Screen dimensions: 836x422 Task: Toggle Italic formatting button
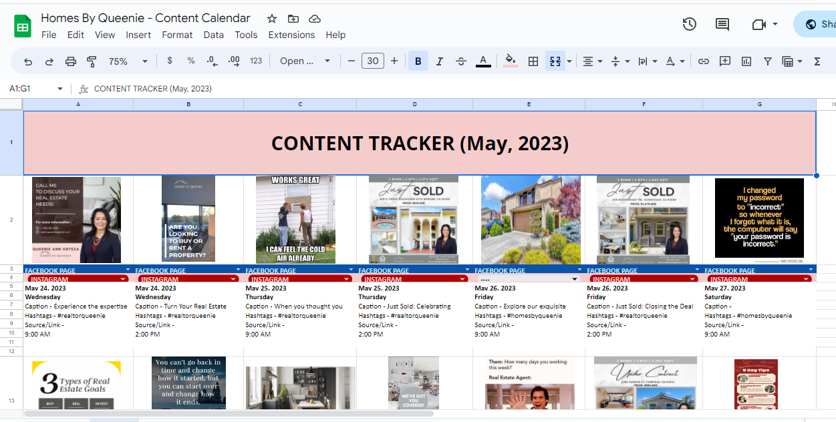tap(440, 61)
